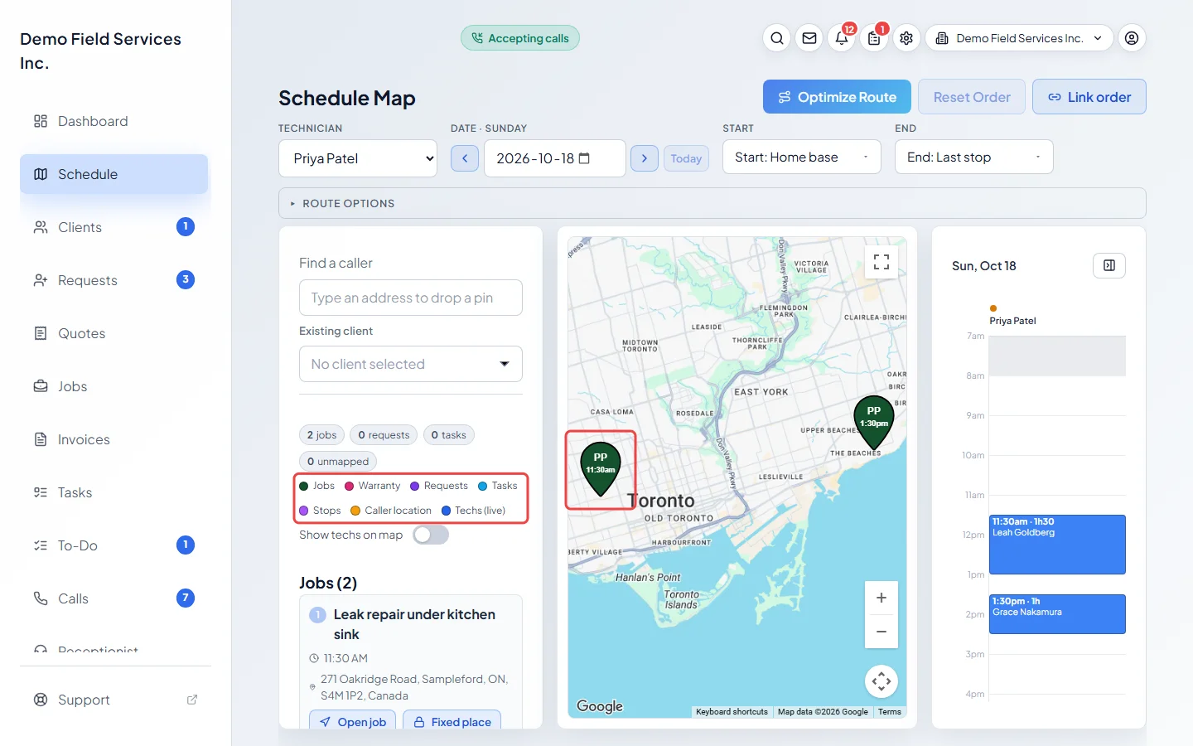Zoom in on the map
Image resolution: width=1193 pixels, height=746 pixels.
click(x=881, y=598)
